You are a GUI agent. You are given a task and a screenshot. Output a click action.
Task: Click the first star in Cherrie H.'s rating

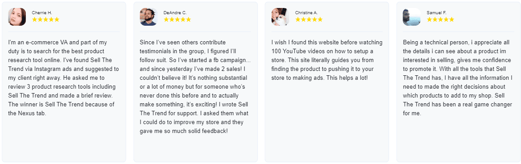35,20
